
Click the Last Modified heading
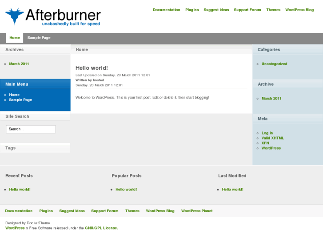[232, 176]
